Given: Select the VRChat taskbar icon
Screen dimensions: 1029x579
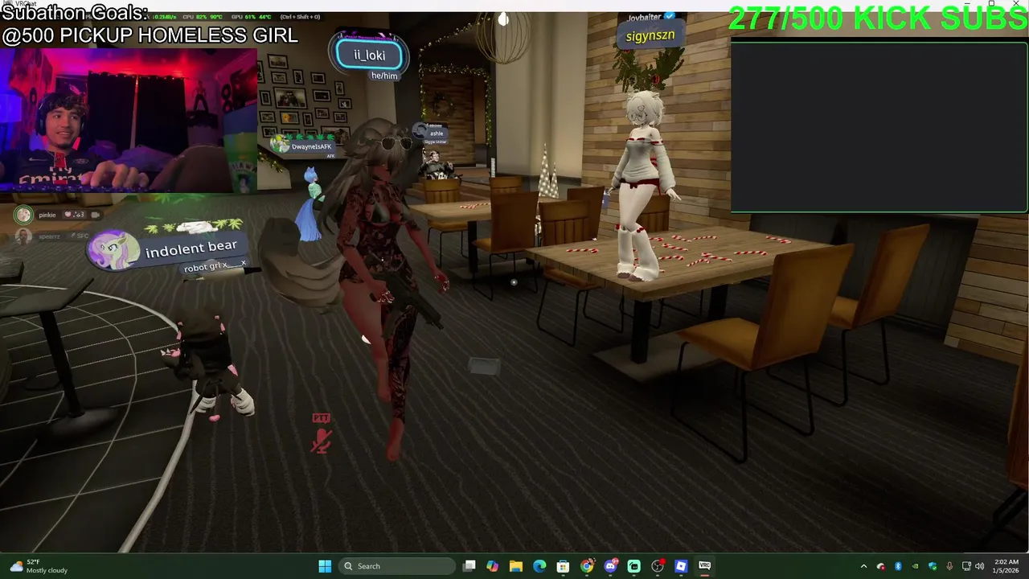Looking at the screenshot, I should (x=704, y=566).
